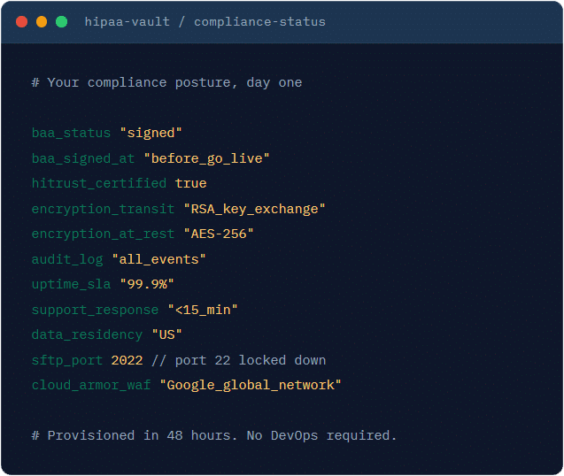The height and width of the screenshot is (476, 564).
Task: Click the comment '// port 22 locked down'
Action: click(239, 360)
